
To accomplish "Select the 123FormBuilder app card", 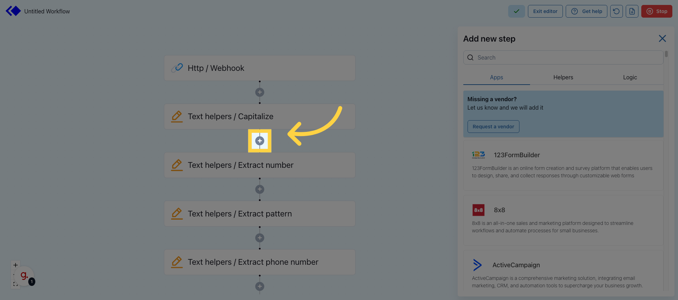I will [x=563, y=165].
